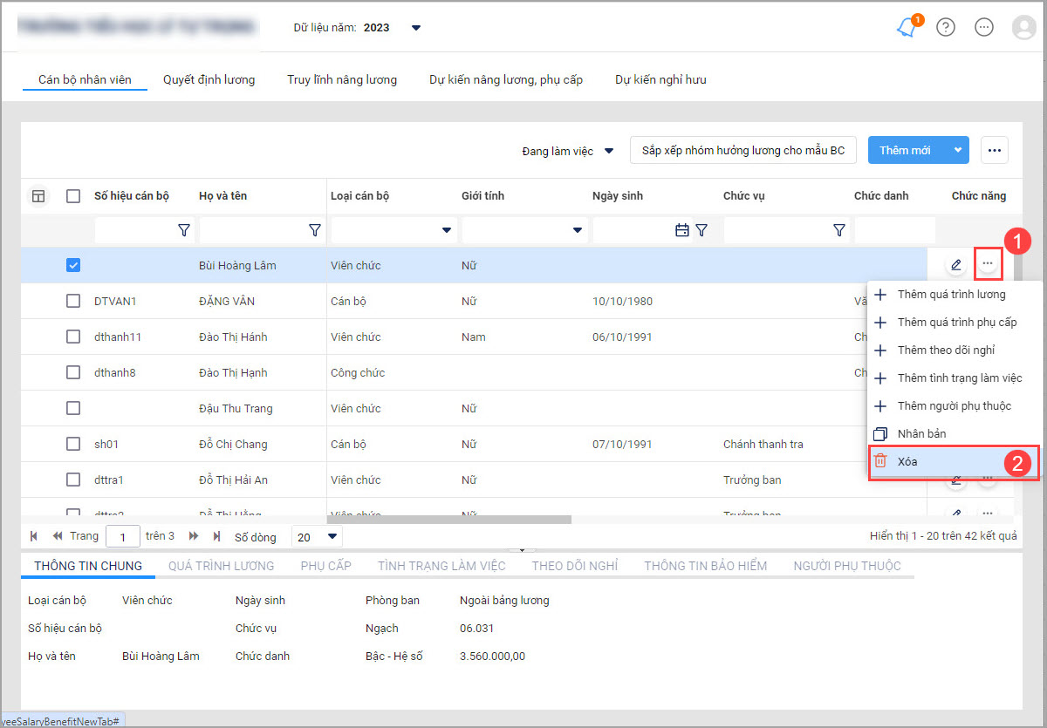The height and width of the screenshot is (728, 1047).
Task: Switch to the QUÁ TRÌNH LƯƠNG detail tab
Action: coord(221,566)
